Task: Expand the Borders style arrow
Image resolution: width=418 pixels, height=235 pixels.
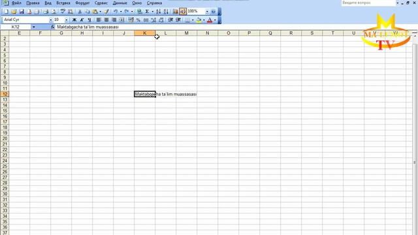Action: pyautogui.click(x=193, y=20)
